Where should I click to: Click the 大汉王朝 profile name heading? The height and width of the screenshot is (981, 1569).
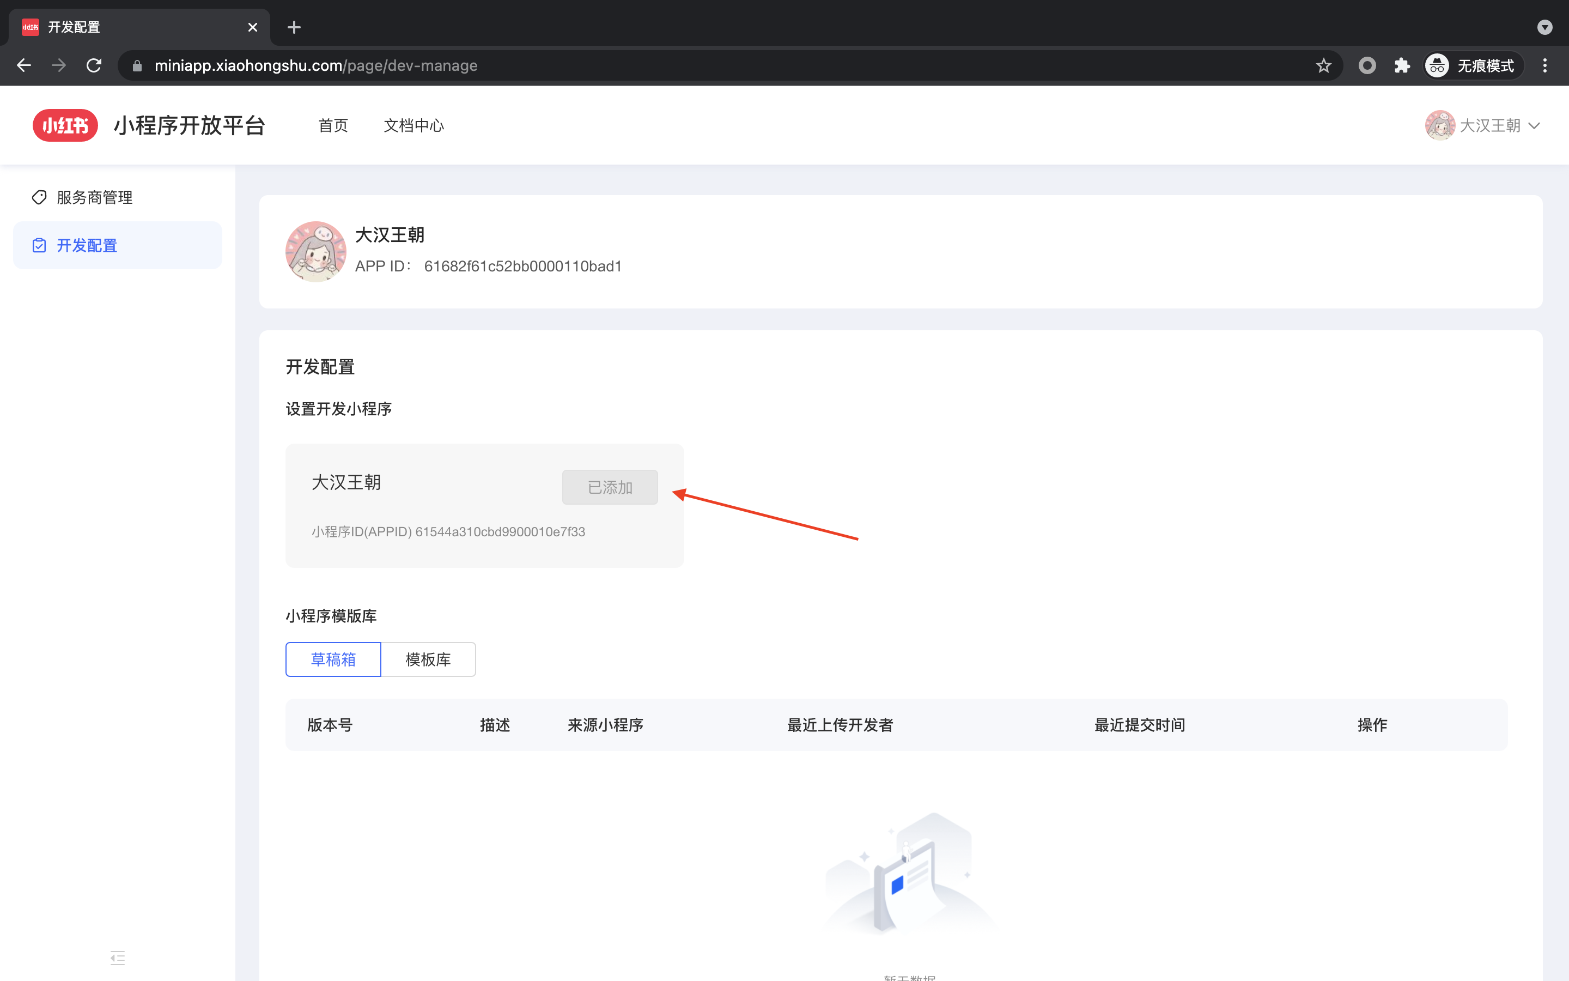[390, 235]
